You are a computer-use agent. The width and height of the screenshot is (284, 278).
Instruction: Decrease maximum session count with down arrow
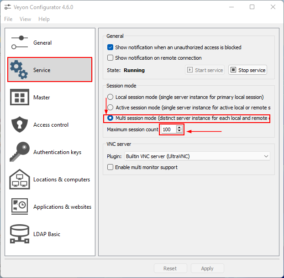tap(179, 131)
